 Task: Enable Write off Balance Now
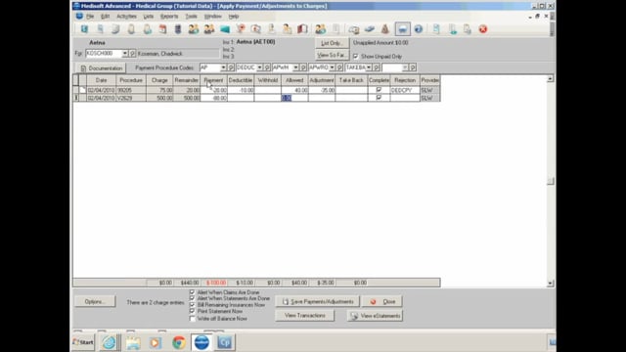pos(193,319)
